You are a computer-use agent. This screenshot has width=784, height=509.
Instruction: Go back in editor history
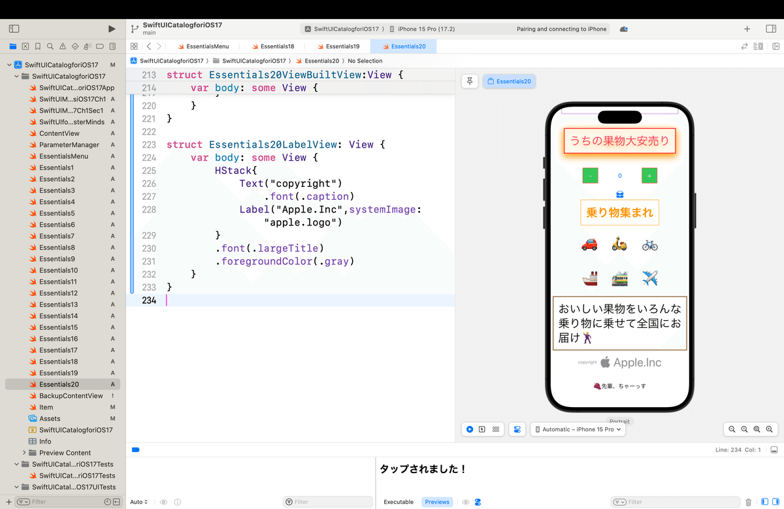tap(149, 46)
